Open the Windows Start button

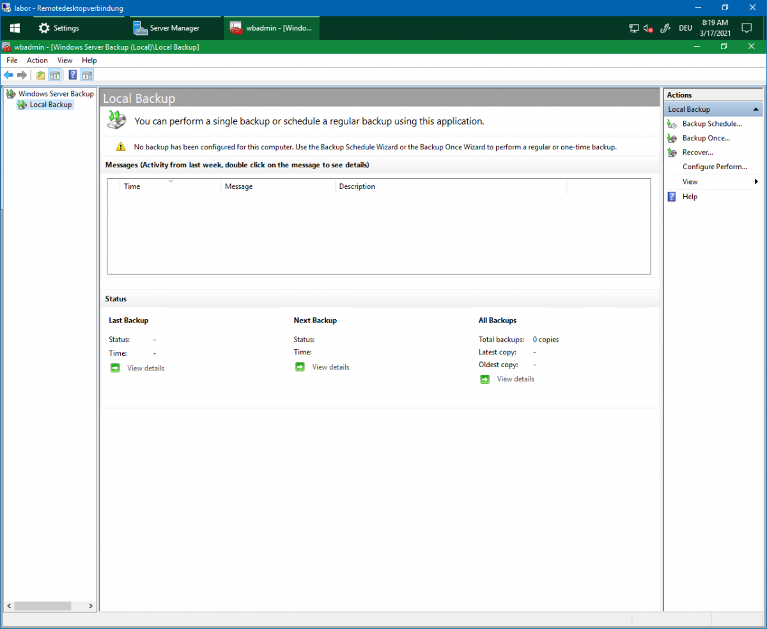(15, 28)
